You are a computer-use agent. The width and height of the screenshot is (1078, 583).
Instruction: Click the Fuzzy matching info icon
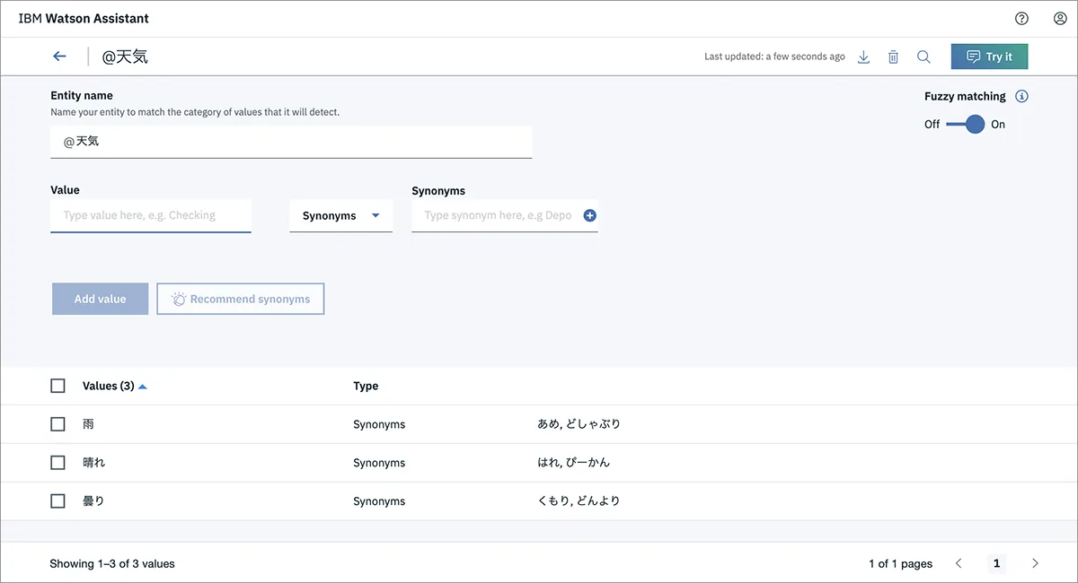coord(1021,97)
